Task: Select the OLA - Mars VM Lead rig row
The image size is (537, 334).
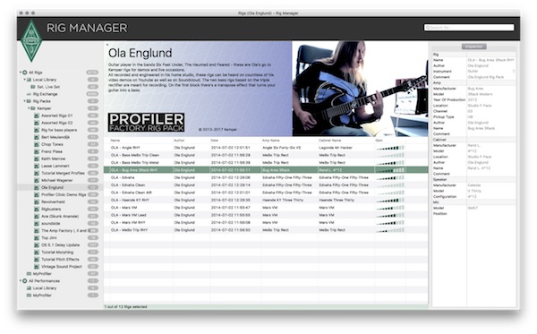Action: point(266,215)
